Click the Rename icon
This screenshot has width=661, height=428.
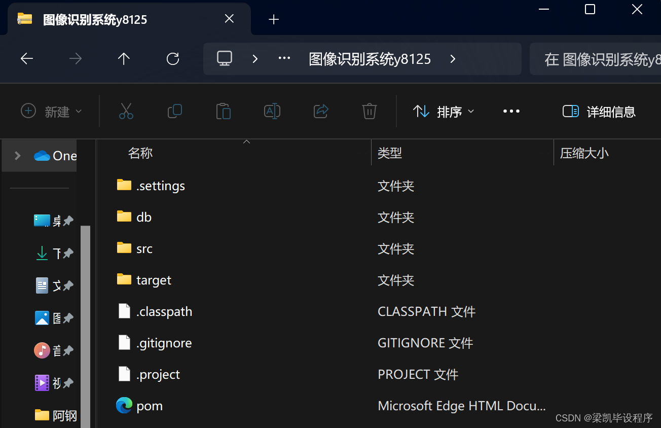272,111
